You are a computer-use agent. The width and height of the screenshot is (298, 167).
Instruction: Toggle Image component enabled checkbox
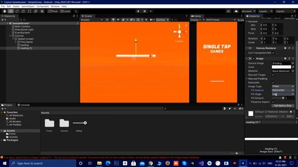[254, 58]
